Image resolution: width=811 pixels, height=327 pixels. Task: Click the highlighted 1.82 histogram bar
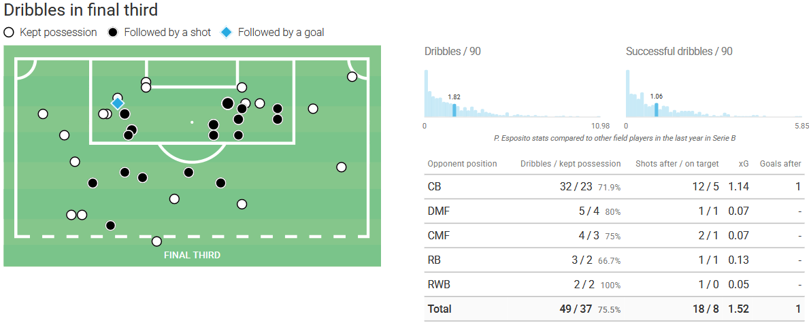tap(454, 110)
